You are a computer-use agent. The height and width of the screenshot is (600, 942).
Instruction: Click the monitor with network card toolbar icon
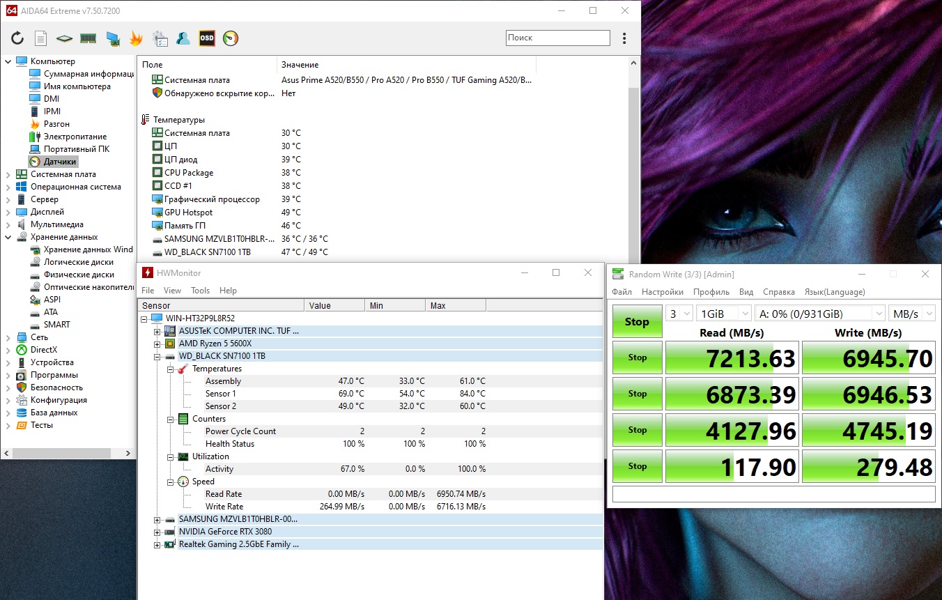(112, 38)
